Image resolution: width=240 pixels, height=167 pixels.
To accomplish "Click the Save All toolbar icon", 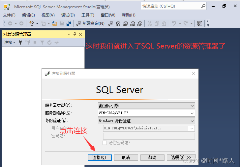I will [69, 23].
